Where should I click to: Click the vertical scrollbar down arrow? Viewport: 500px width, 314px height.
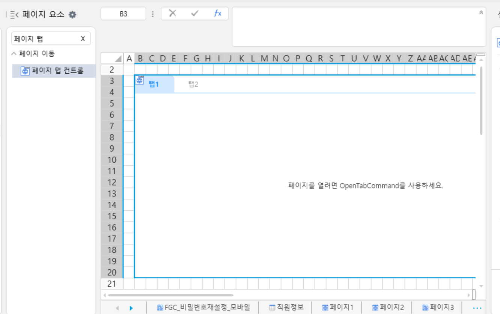[x=481, y=286]
